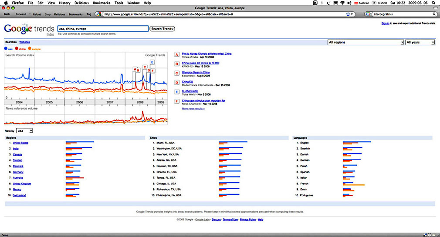Viewport: 440px width, 237px height.
Task: Click the clock showing Sat 10:22
Action: tap(398, 3)
